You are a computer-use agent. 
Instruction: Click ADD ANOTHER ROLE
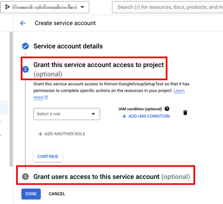(62, 134)
